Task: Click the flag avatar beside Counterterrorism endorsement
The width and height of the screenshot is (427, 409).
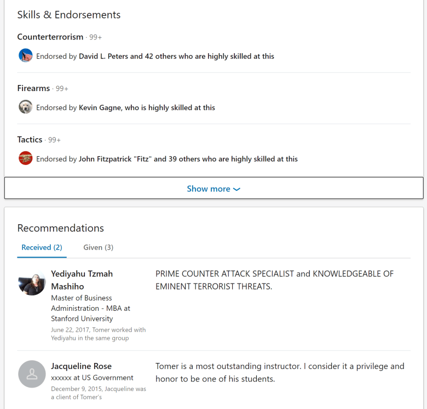Action: 26,56
